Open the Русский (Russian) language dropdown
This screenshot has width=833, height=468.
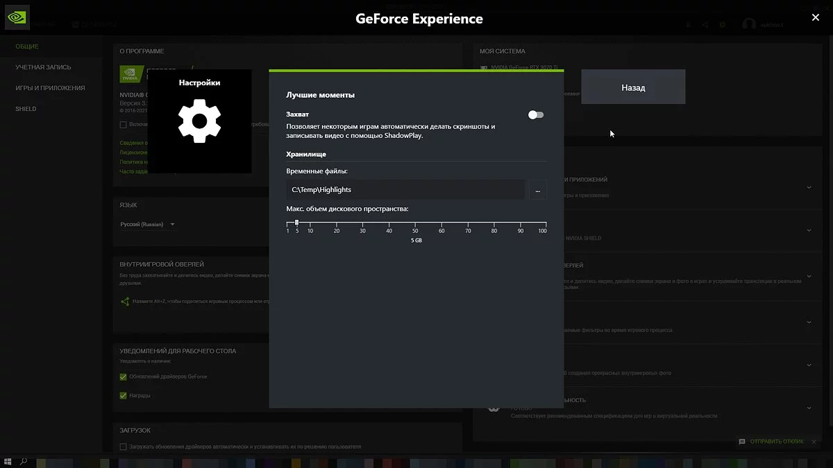click(148, 225)
